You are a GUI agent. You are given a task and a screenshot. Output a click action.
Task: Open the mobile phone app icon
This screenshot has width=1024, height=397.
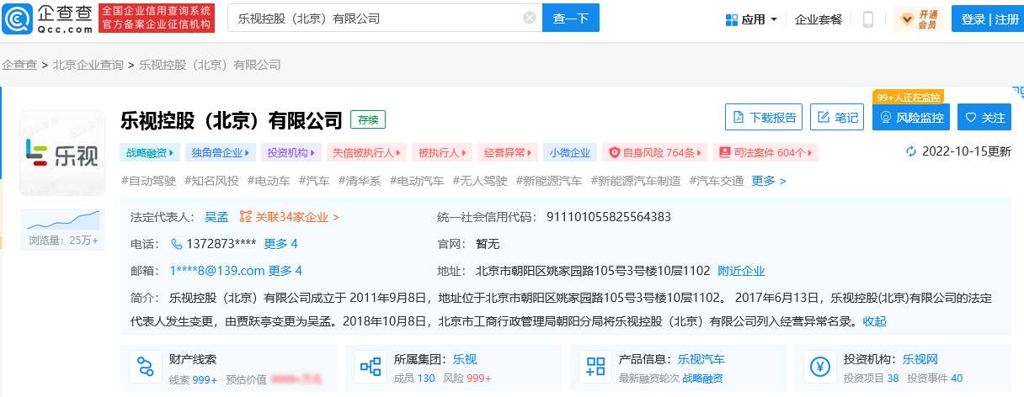868,19
